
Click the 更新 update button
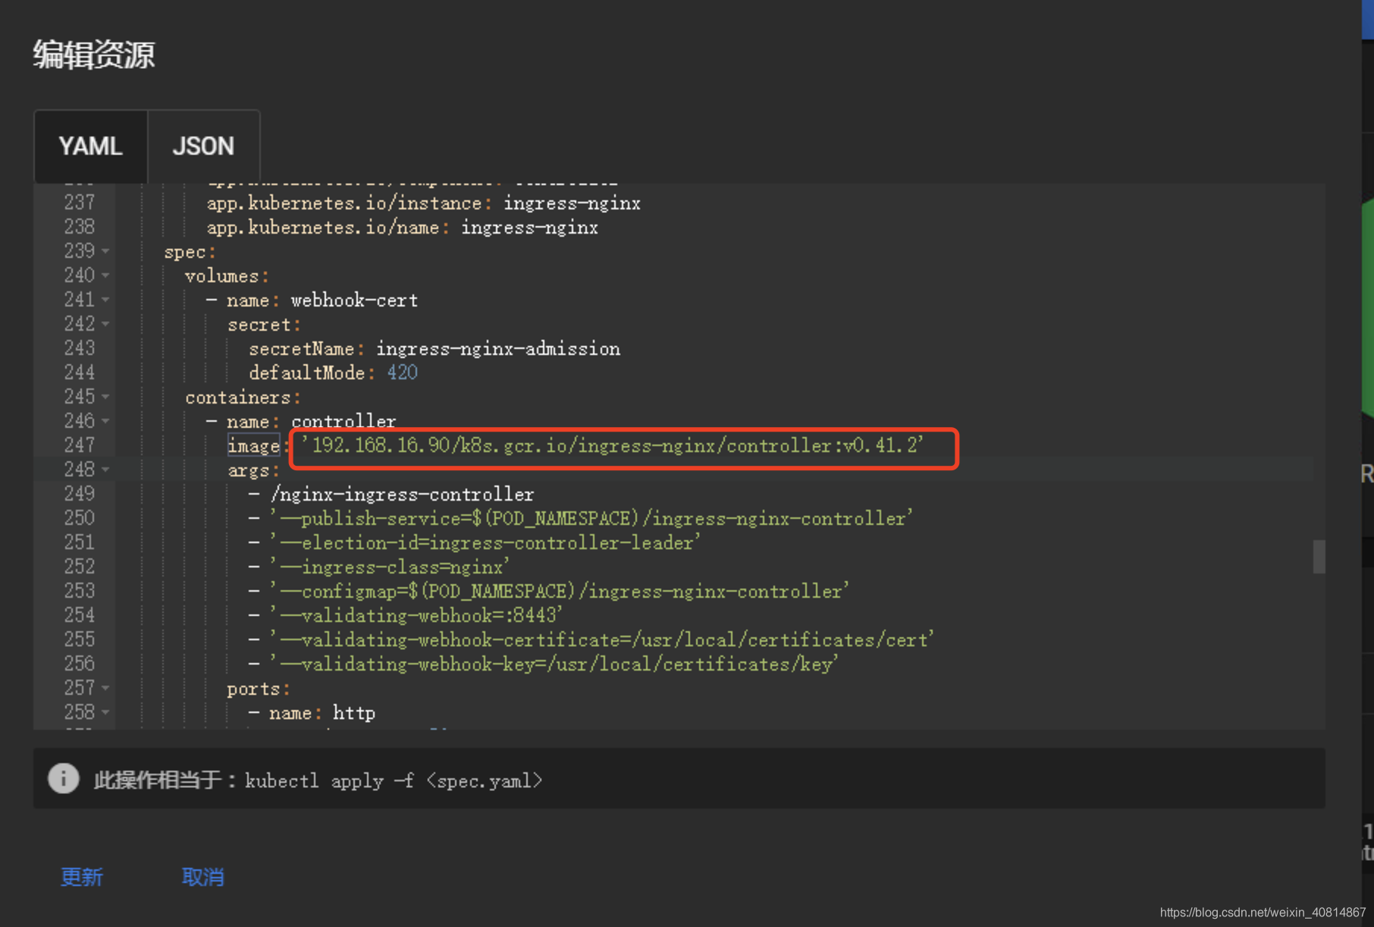(x=81, y=877)
